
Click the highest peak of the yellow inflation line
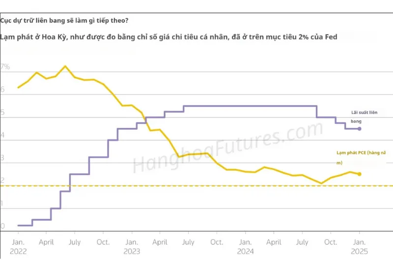click(x=65, y=66)
